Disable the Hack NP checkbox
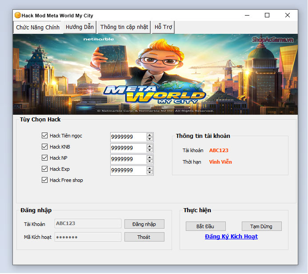Screen dimensions: 308x274 [x=44, y=157]
